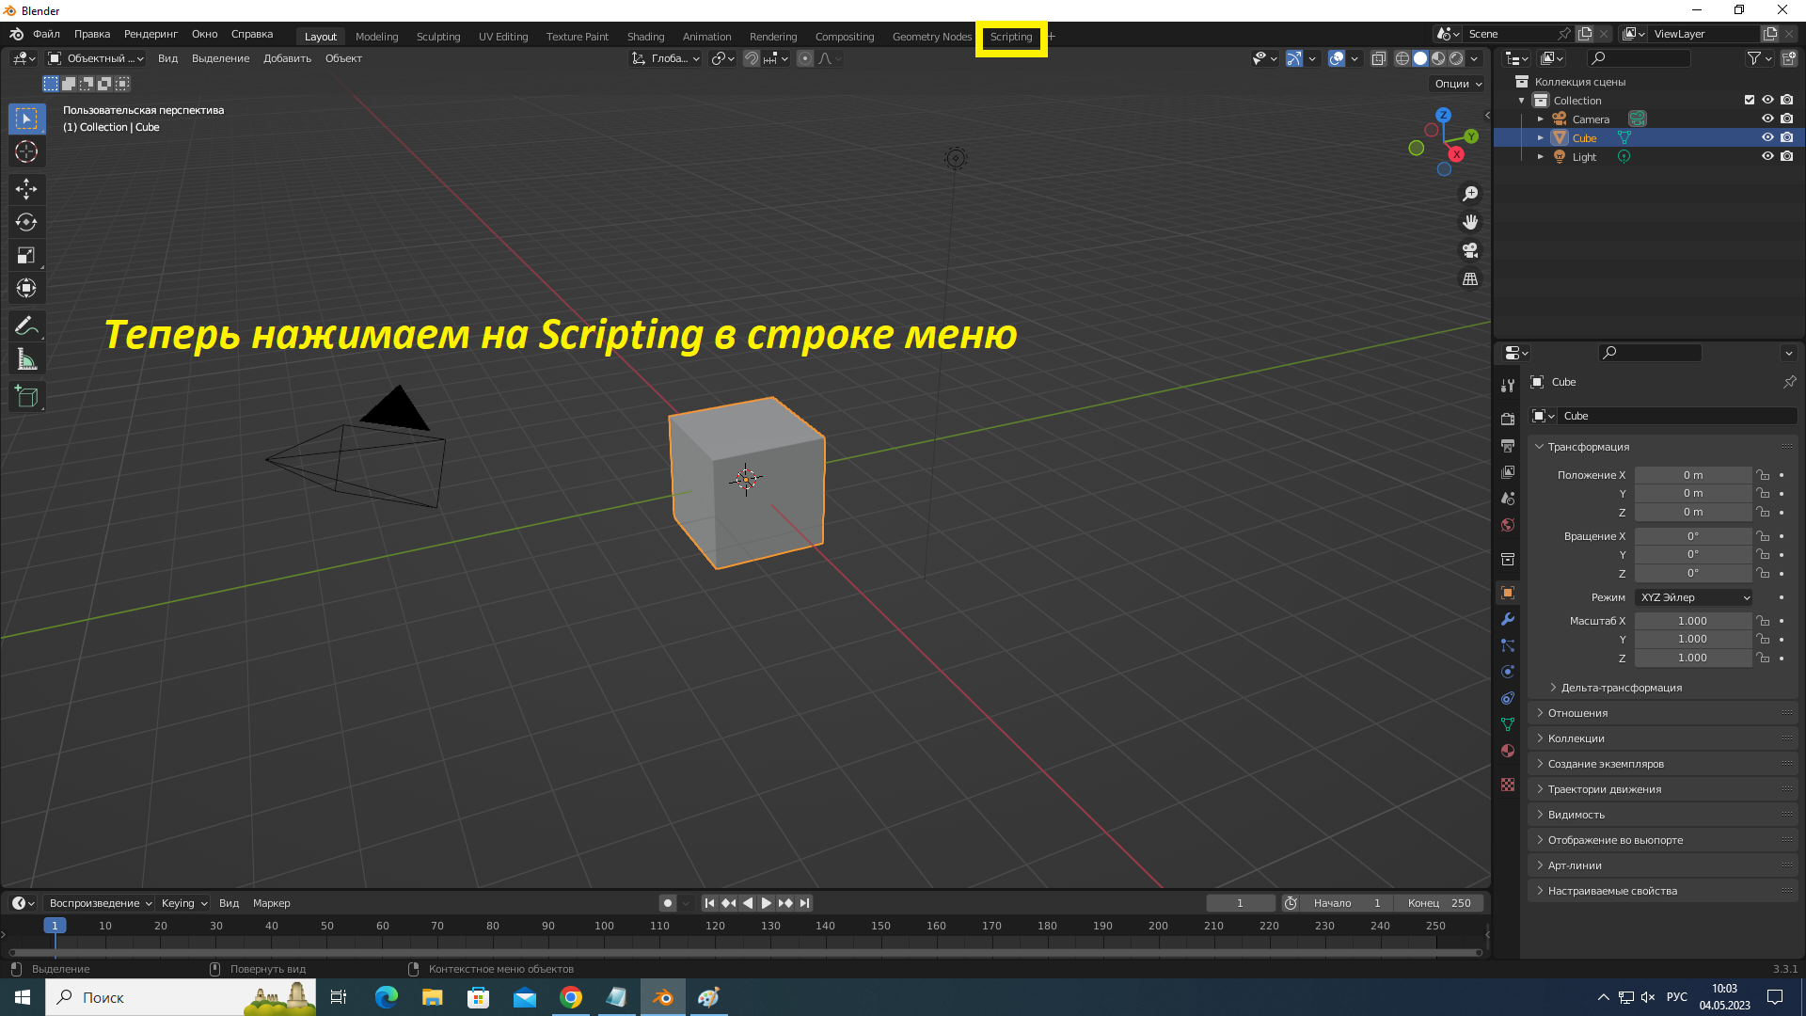Select the Add Cube tool
Image resolution: width=1806 pixels, height=1016 pixels.
[26, 397]
